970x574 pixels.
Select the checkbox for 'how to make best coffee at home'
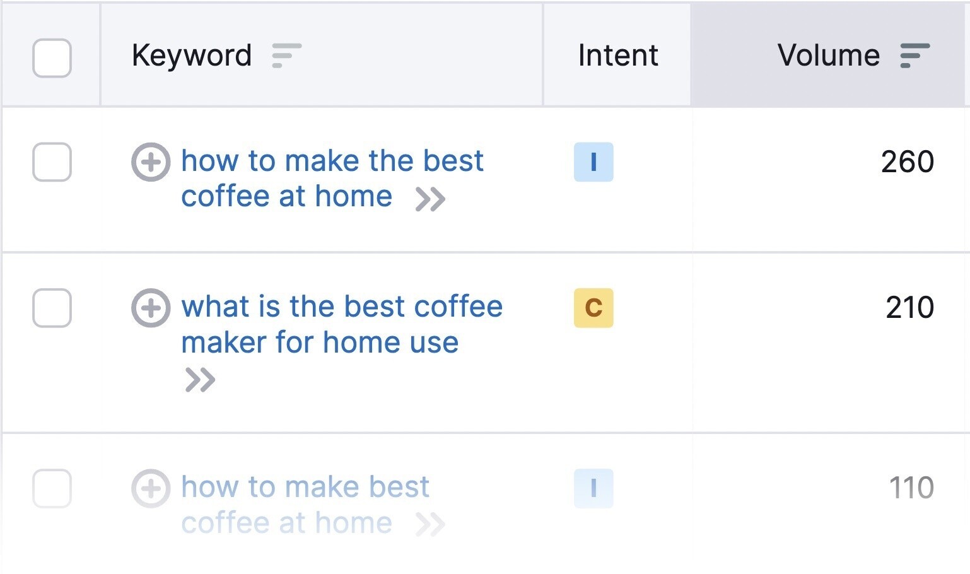pyautogui.click(x=52, y=488)
